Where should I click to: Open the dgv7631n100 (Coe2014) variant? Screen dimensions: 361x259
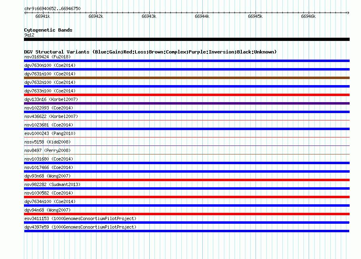[50, 74]
